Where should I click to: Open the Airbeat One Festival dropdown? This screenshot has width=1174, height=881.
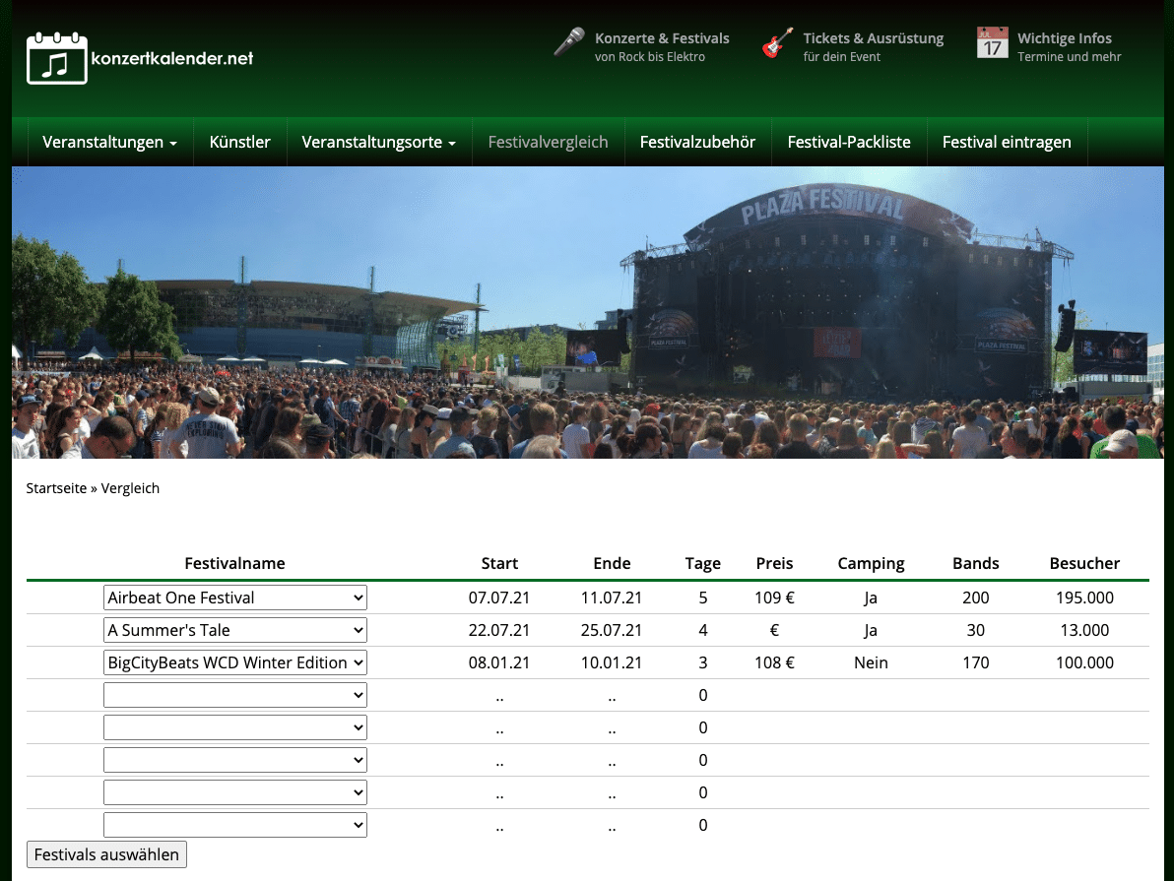coord(235,598)
